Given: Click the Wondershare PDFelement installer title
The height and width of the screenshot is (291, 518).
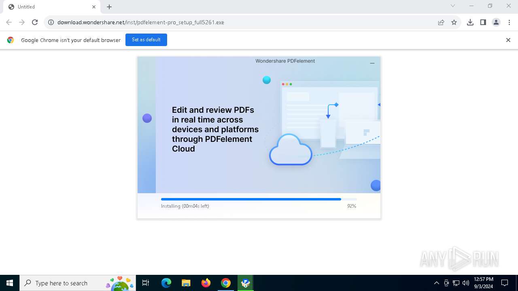Looking at the screenshot, I should click(285, 61).
